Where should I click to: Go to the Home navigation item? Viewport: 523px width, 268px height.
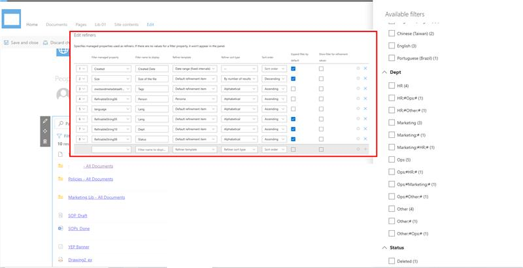pos(32,25)
